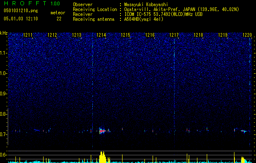Click the 1219 time marker

point(223,35)
